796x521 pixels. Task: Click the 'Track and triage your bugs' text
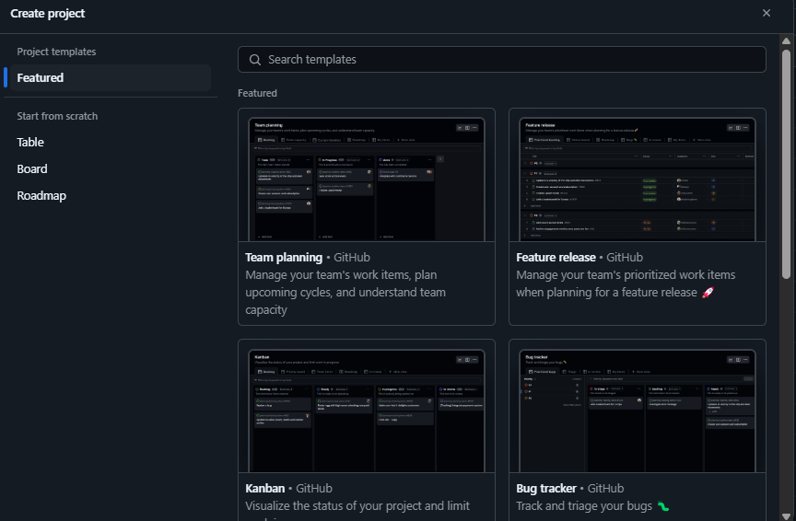click(x=584, y=506)
